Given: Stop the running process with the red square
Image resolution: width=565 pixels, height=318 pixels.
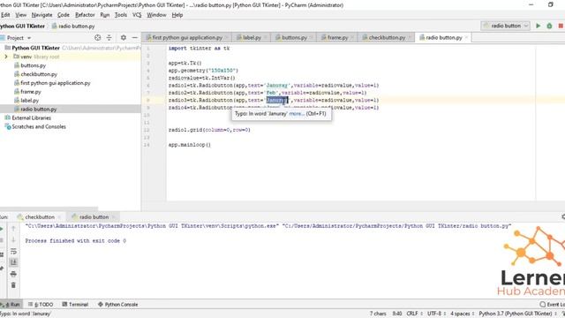Looking at the screenshot, I should (561, 26).
